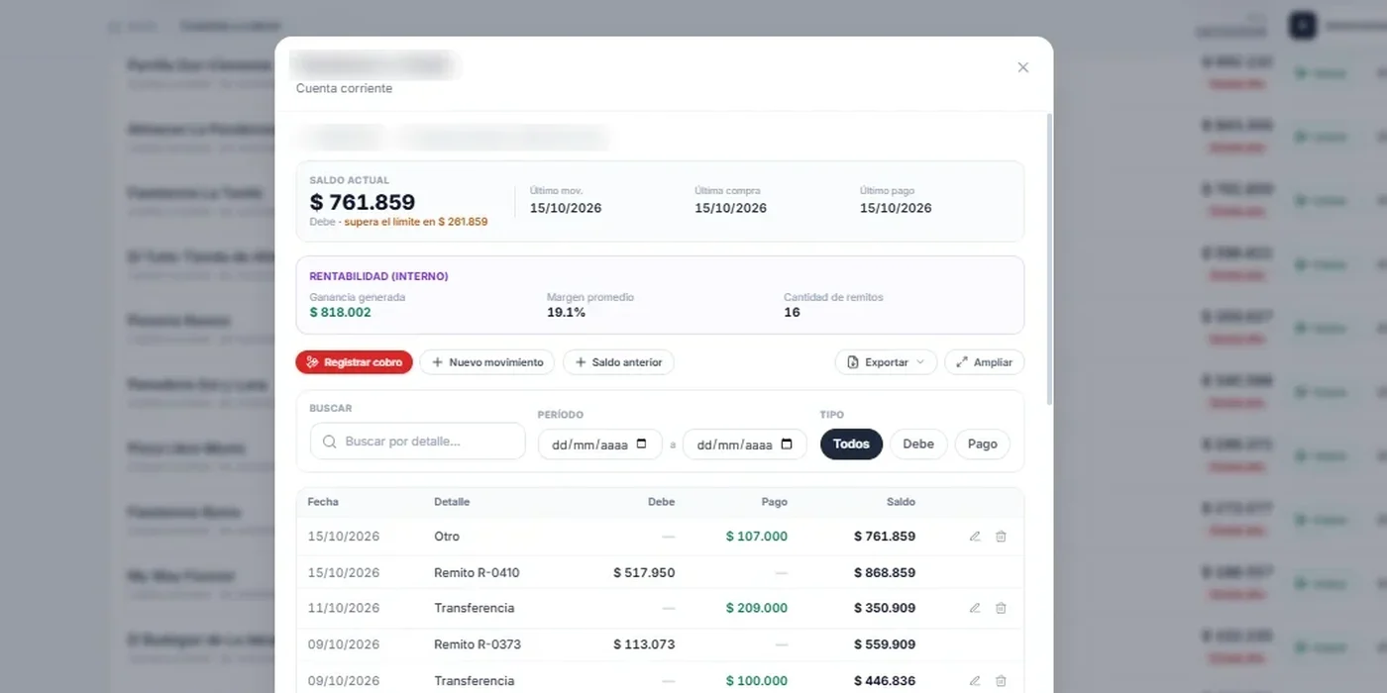
Task: Click the dialog's vertical scrollbar
Action: pos(1048,257)
